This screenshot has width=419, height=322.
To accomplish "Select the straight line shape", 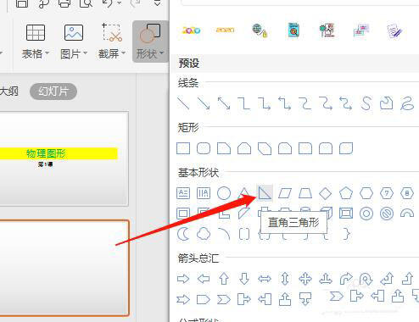I will (x=183, y=103).
